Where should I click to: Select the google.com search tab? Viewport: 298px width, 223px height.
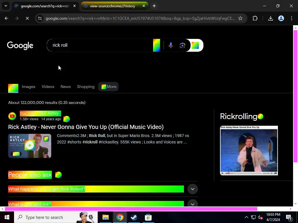pos(45,6)
